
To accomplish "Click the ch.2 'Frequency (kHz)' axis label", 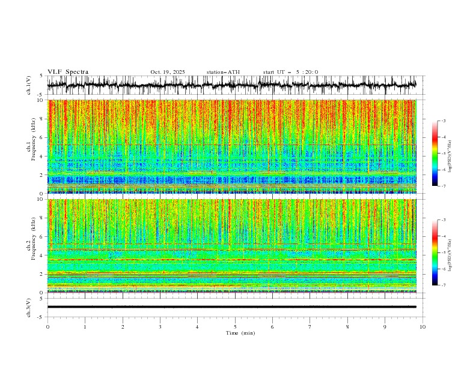I will [x=34, y=239].
